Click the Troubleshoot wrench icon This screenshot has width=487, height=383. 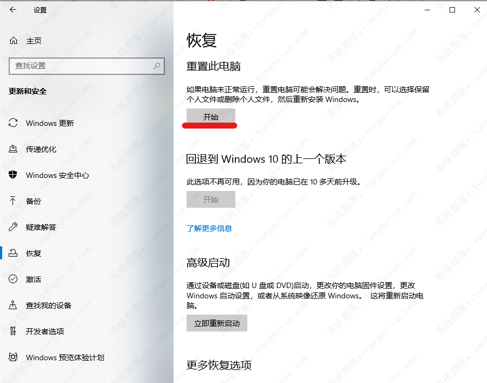tap(14, 227)
